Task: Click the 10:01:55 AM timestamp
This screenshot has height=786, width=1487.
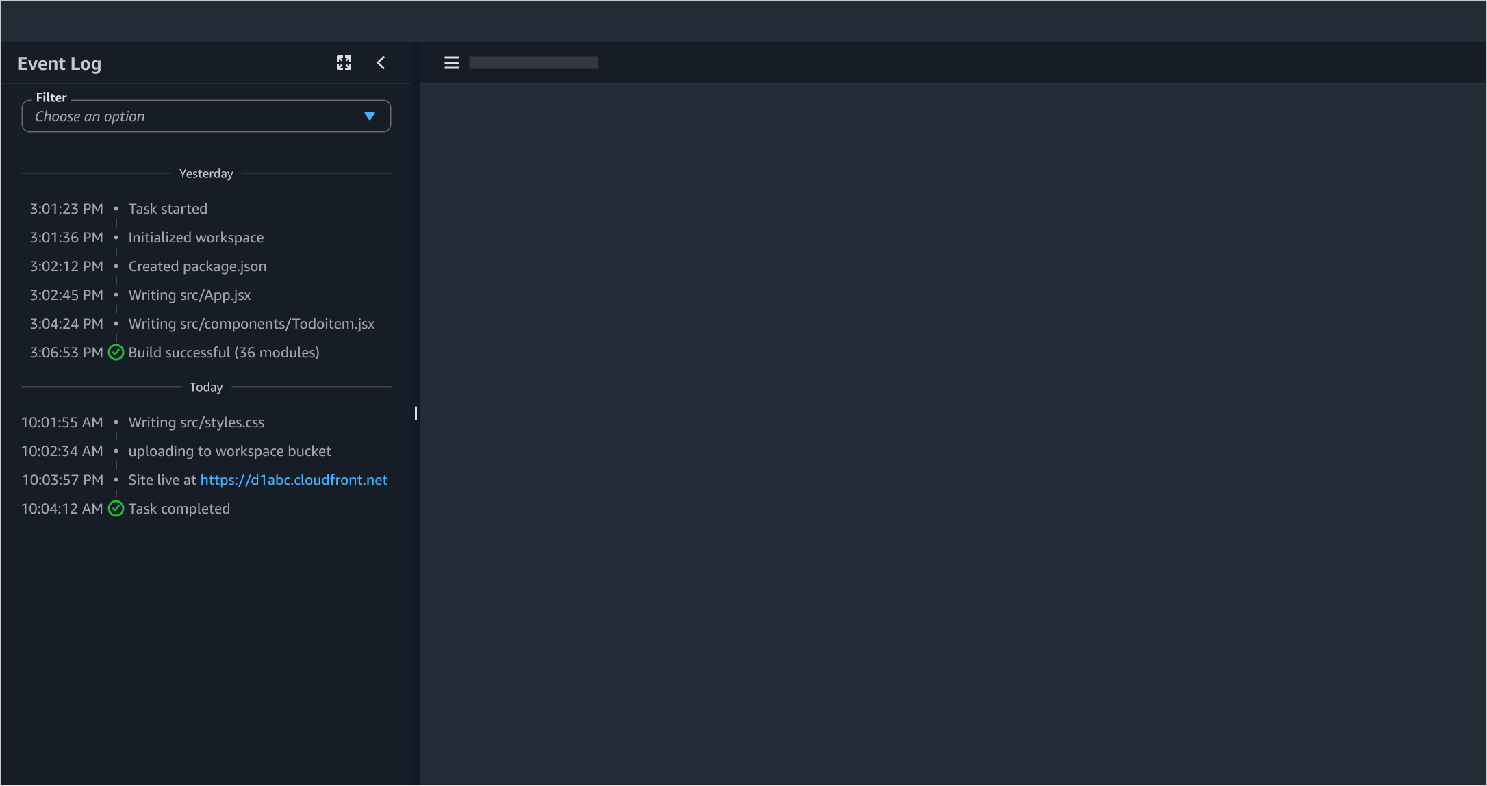Action: click(x=62, y=422)
